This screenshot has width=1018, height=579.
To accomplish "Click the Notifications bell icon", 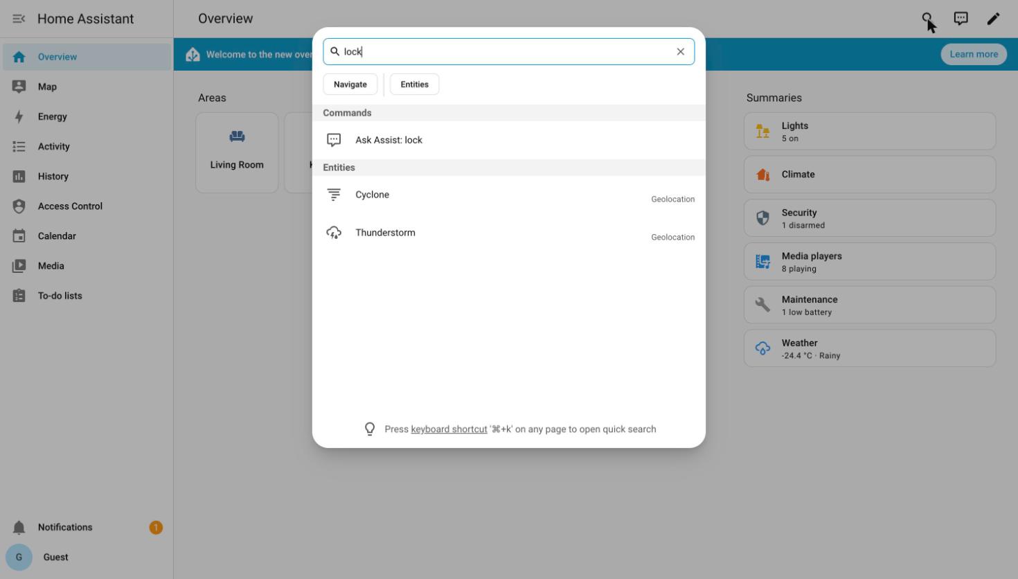I will click(x=19, y=527).
